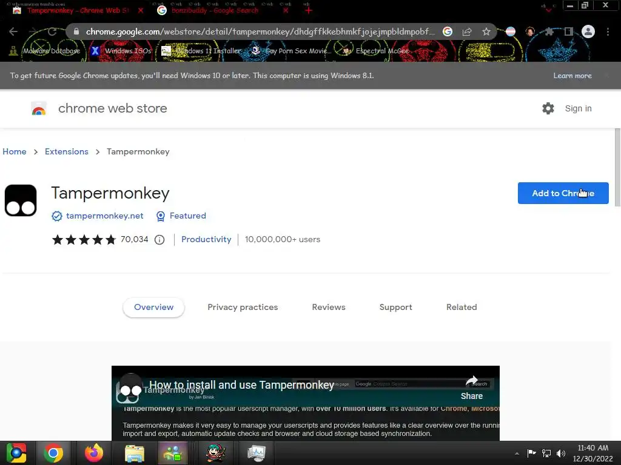The height and width of the screenshot is (465, 621).
Task: Open the Chrome profile avatar
Action: coord(588,31)
